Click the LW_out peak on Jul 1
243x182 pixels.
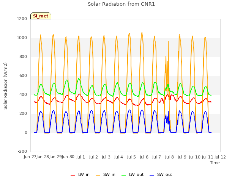79,78
